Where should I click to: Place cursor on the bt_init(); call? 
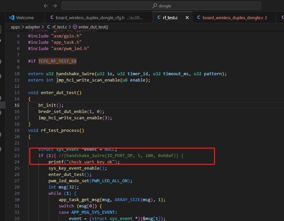point(51,105)
